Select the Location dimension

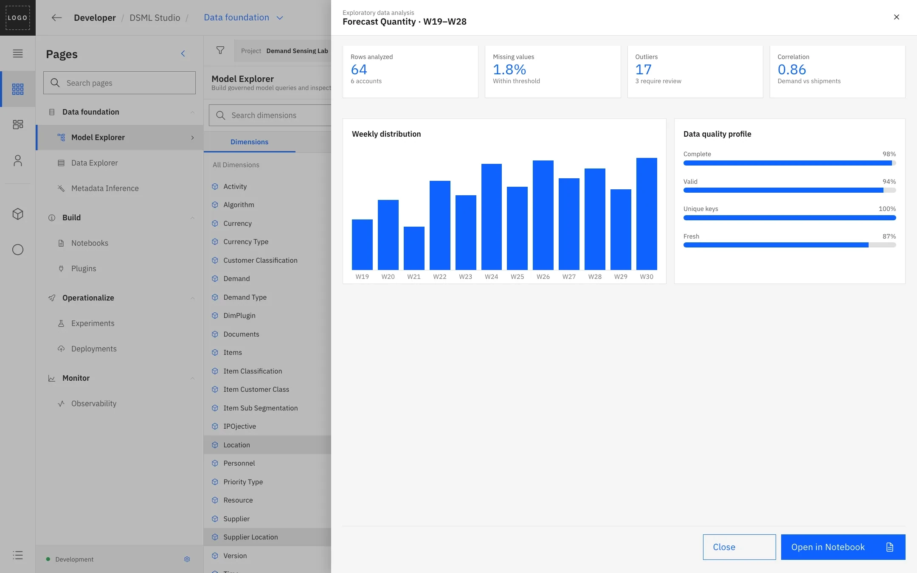point(267,445)
